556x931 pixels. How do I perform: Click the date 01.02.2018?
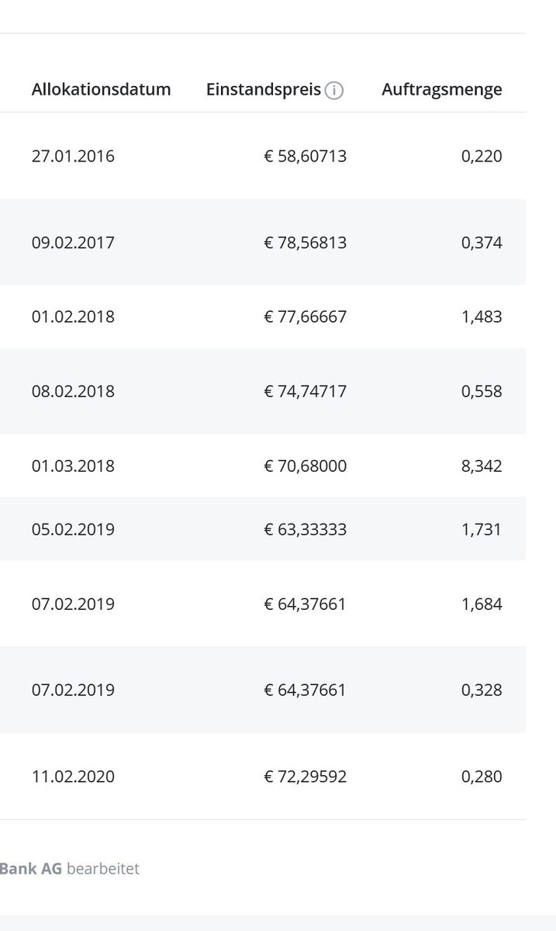73,317
